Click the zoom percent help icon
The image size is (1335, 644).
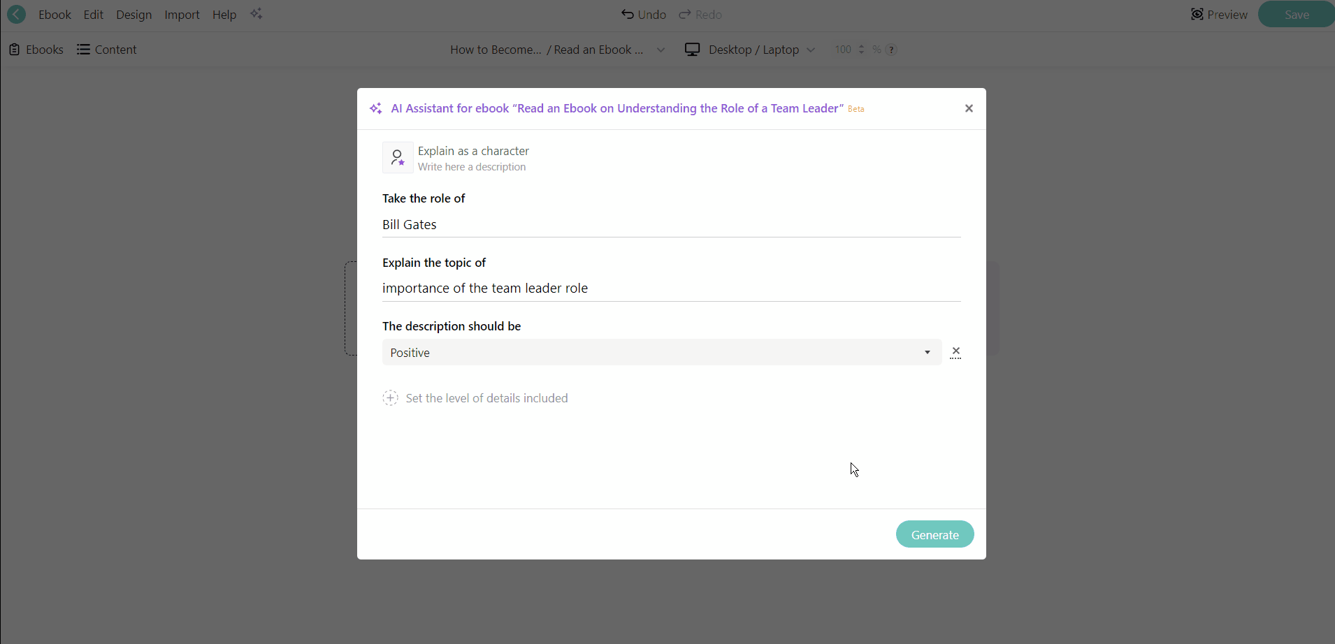[x=891, y=50]
